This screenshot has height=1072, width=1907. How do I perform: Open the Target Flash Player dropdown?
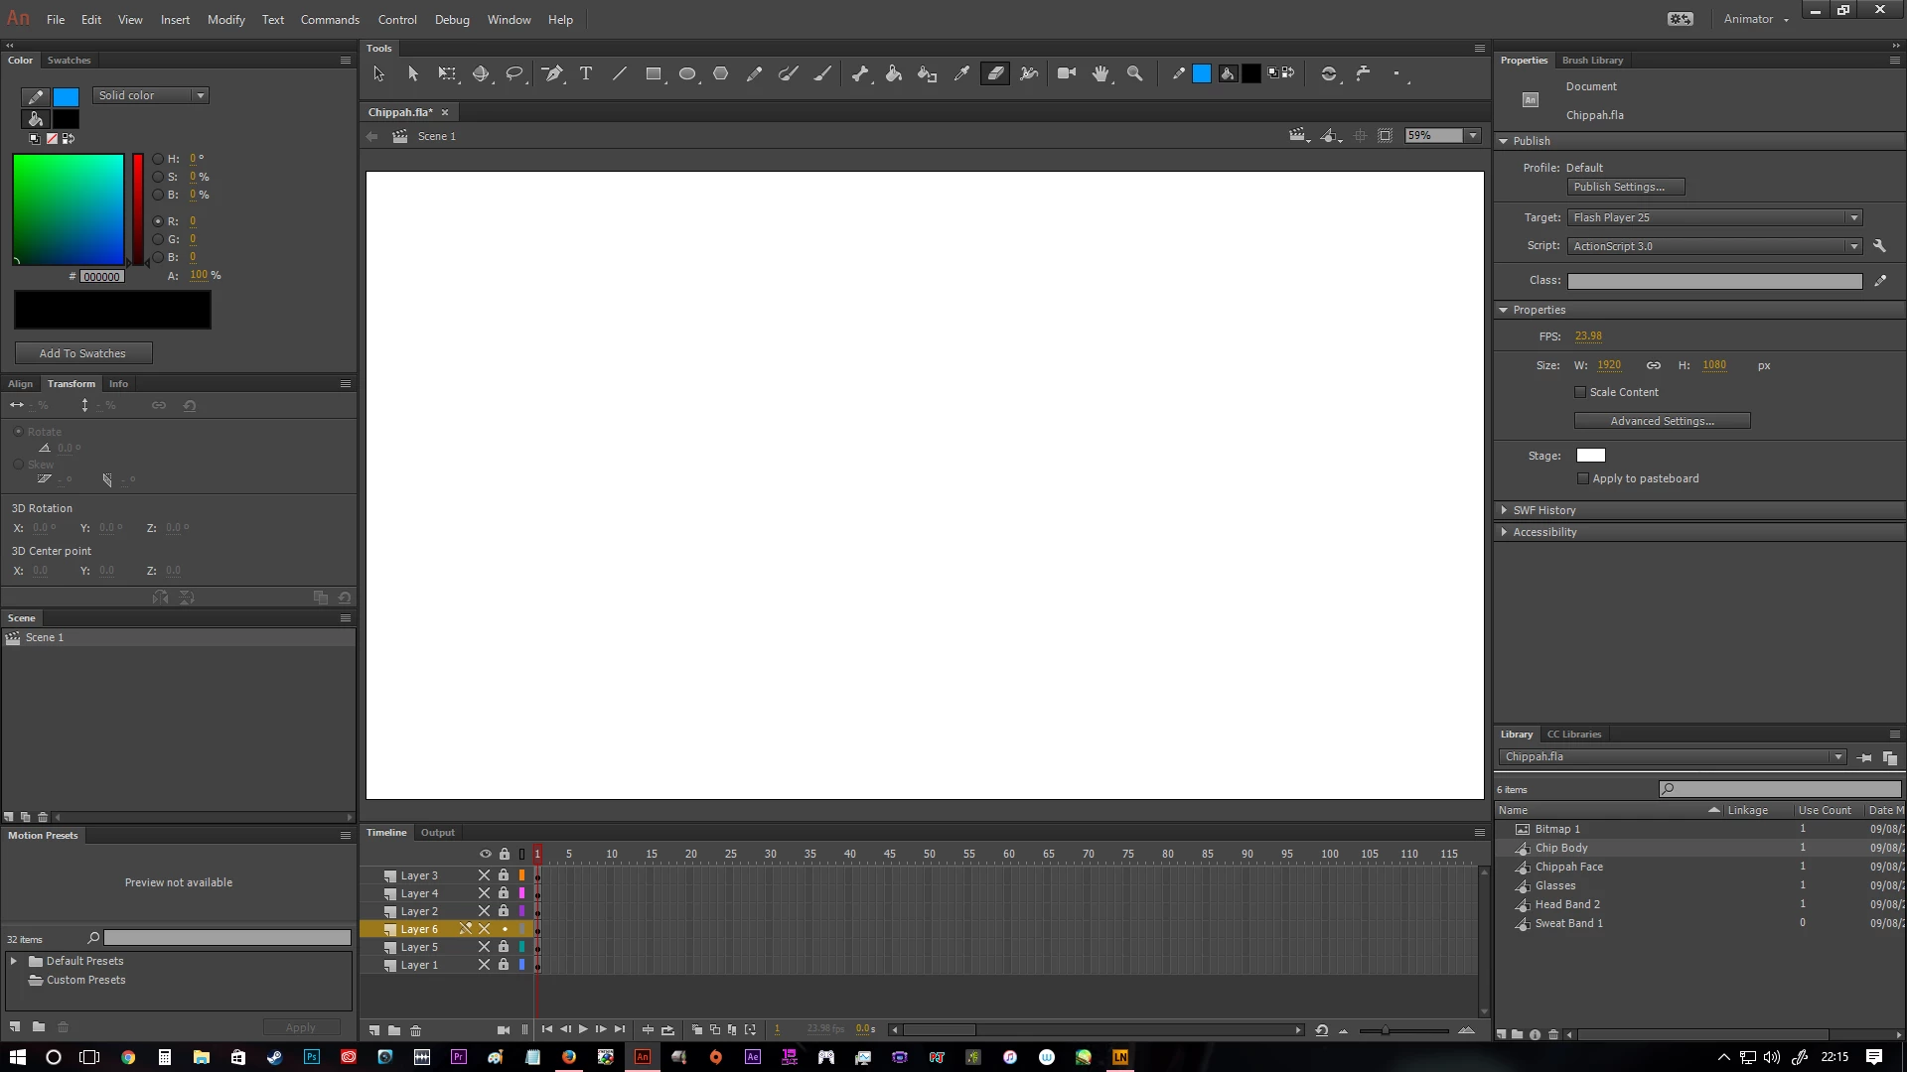[1714, 217]
